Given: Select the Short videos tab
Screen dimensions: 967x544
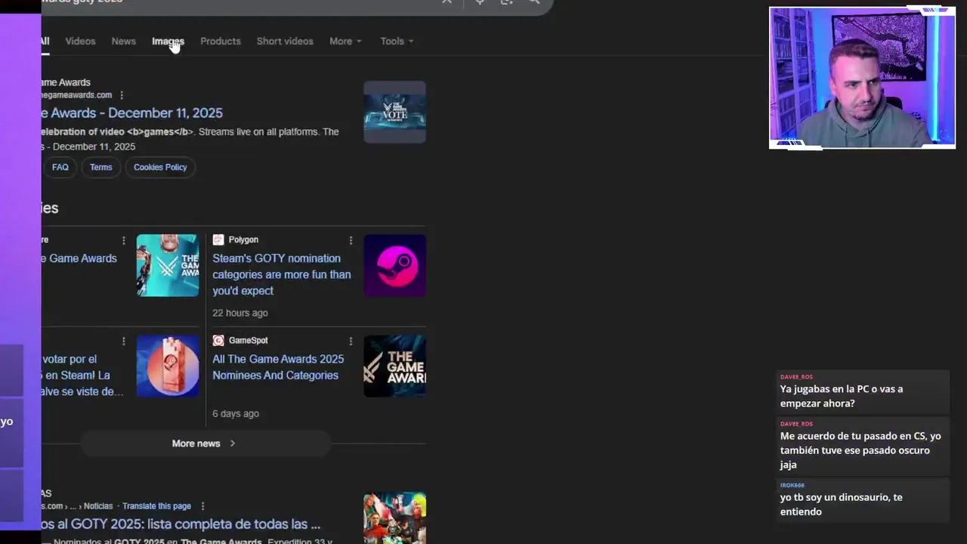Looking at the screenshot, I should click(285, 41).
